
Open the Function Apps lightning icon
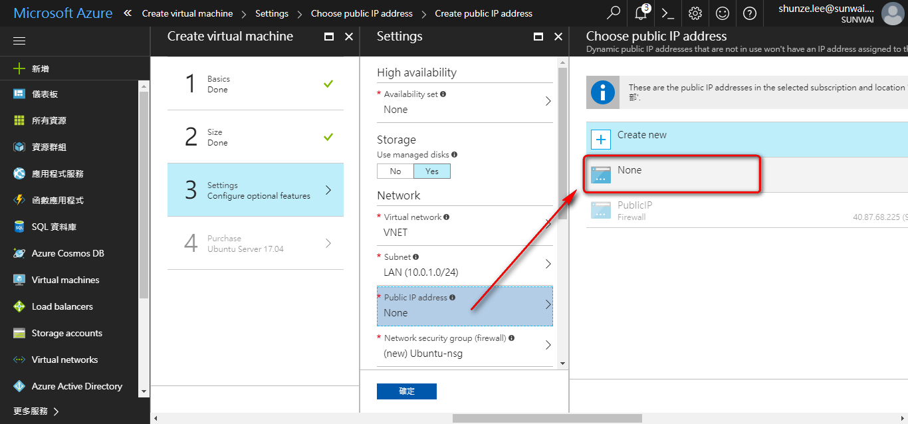tap(19, 200)
